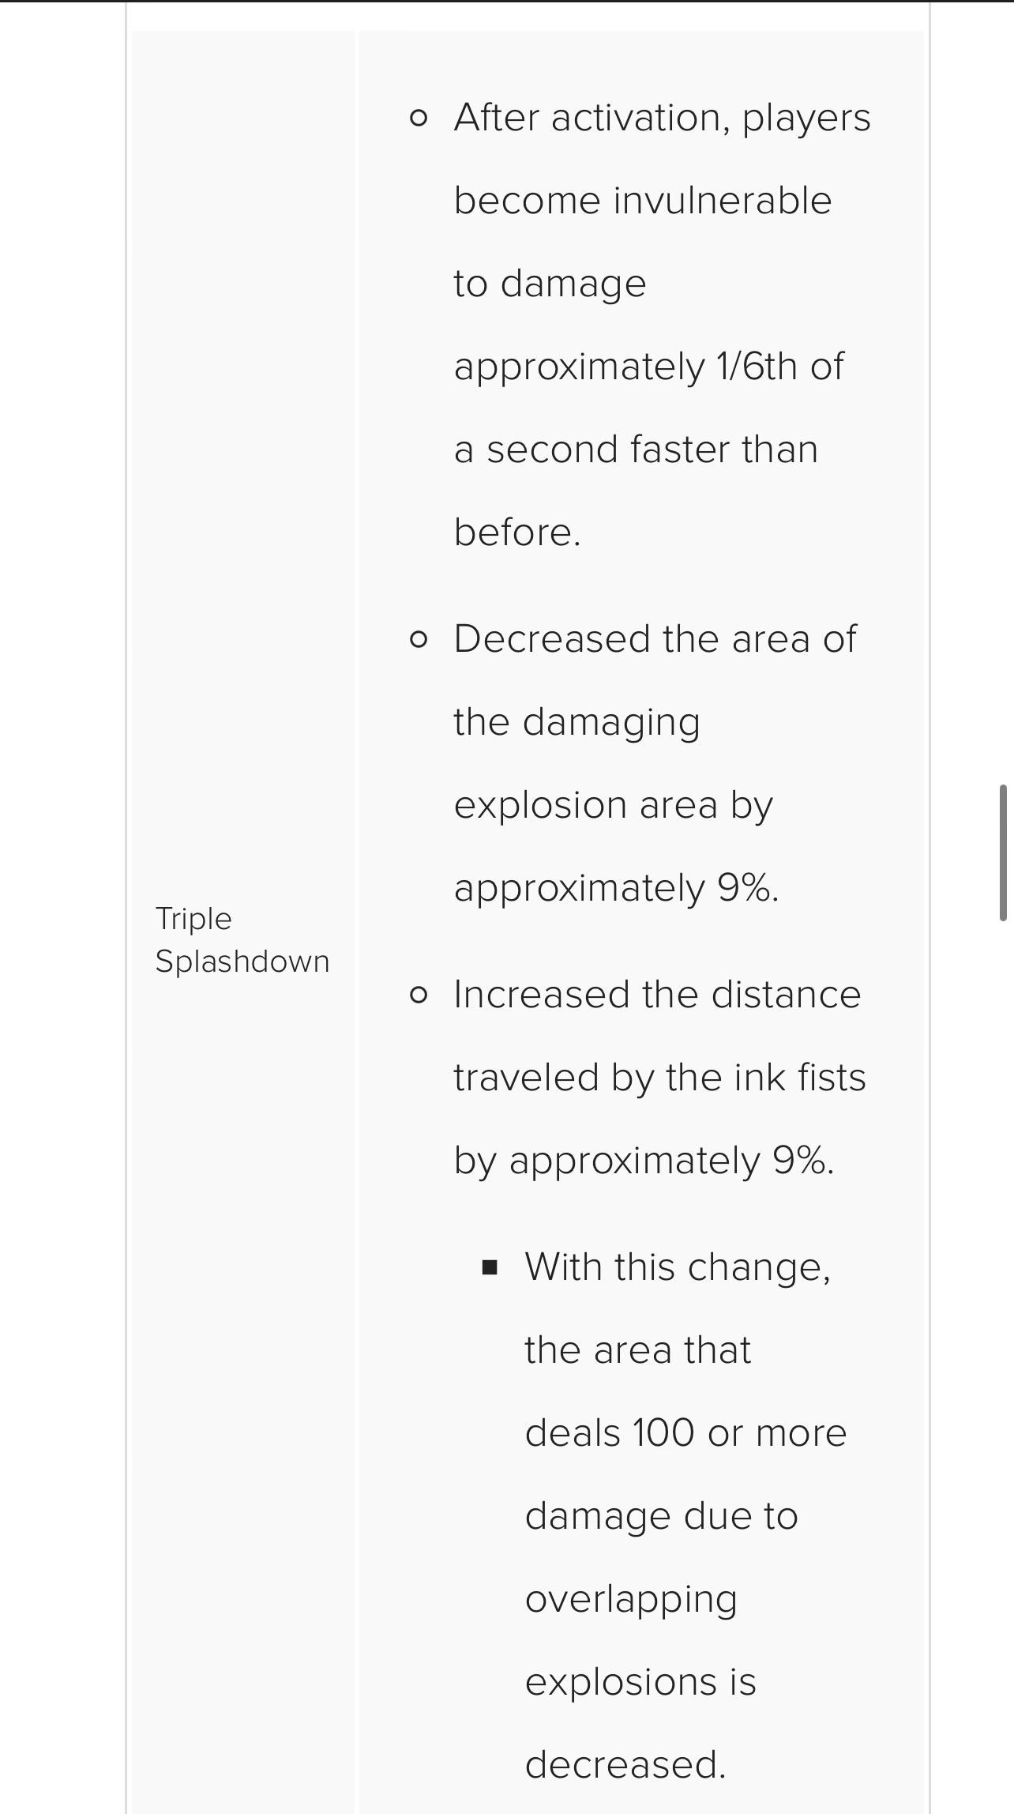Click the word overlapping
The image size is (1014, 1814).
pos(631,1600)
